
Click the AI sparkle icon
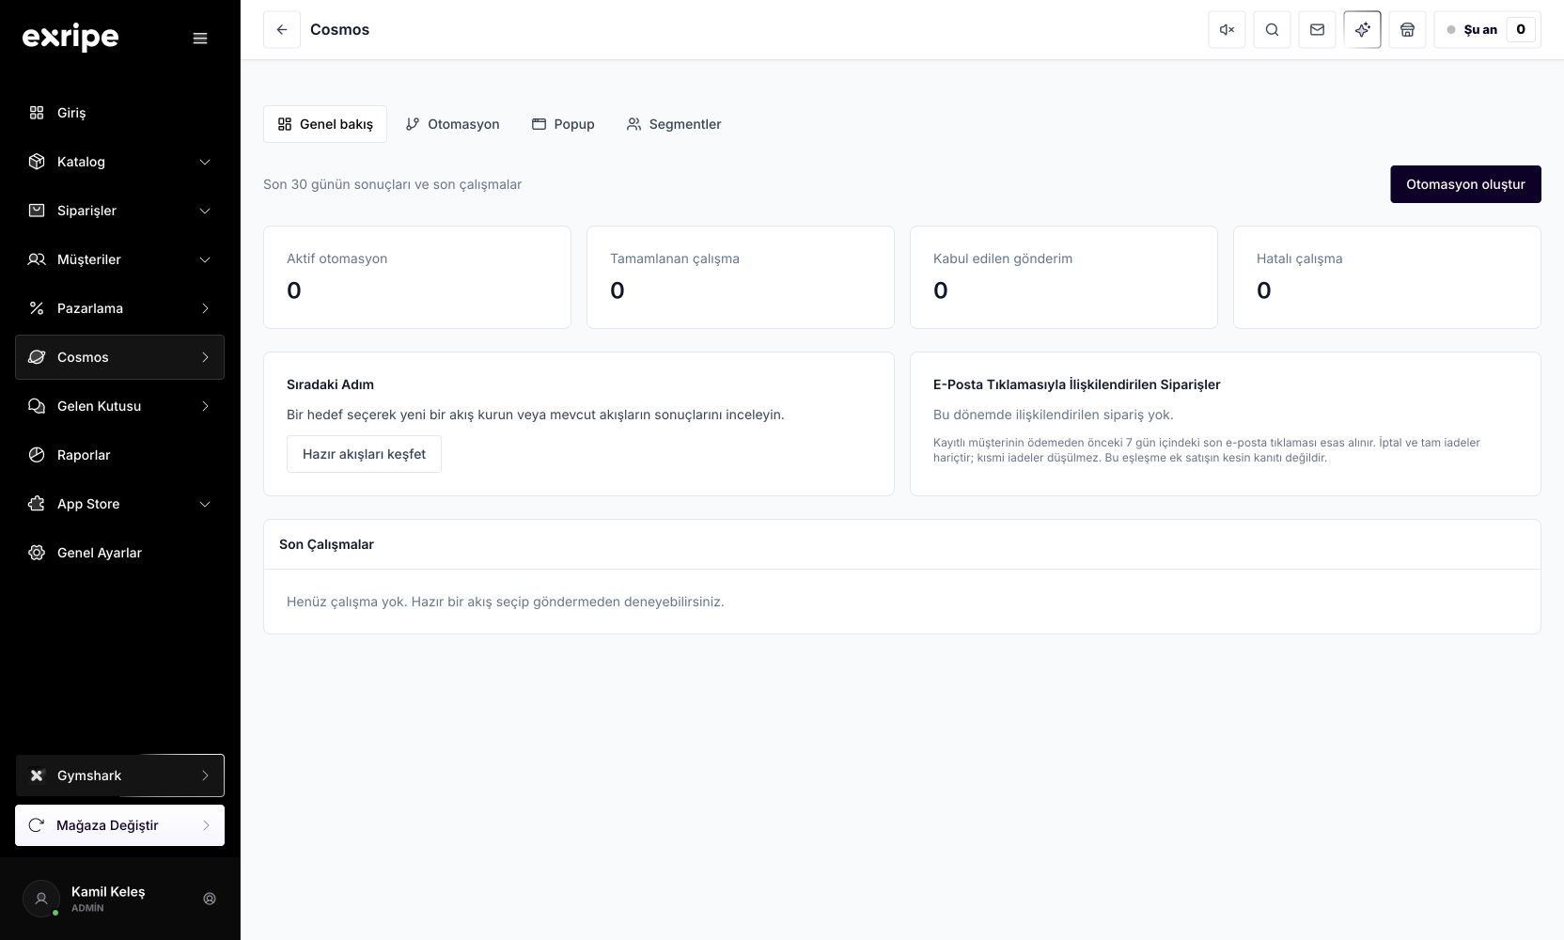pyautogui.click(x=1362, y=30)
